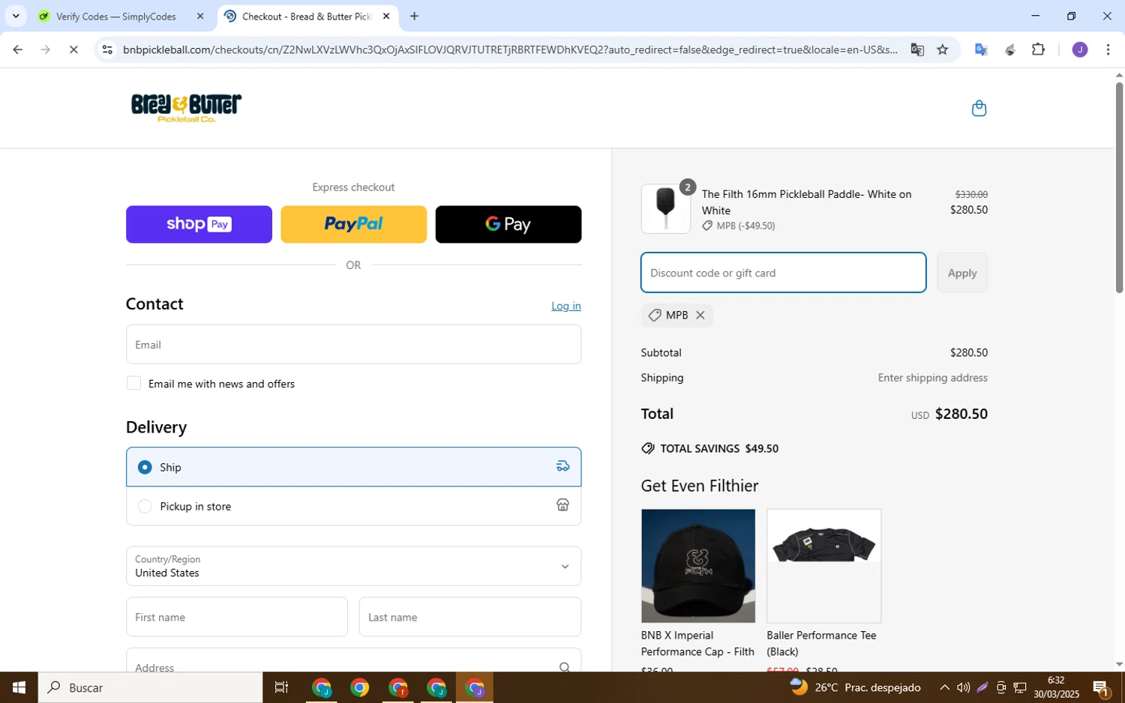
Task: Open the Extensions puzzle icon
Action: coord(1038,50)
